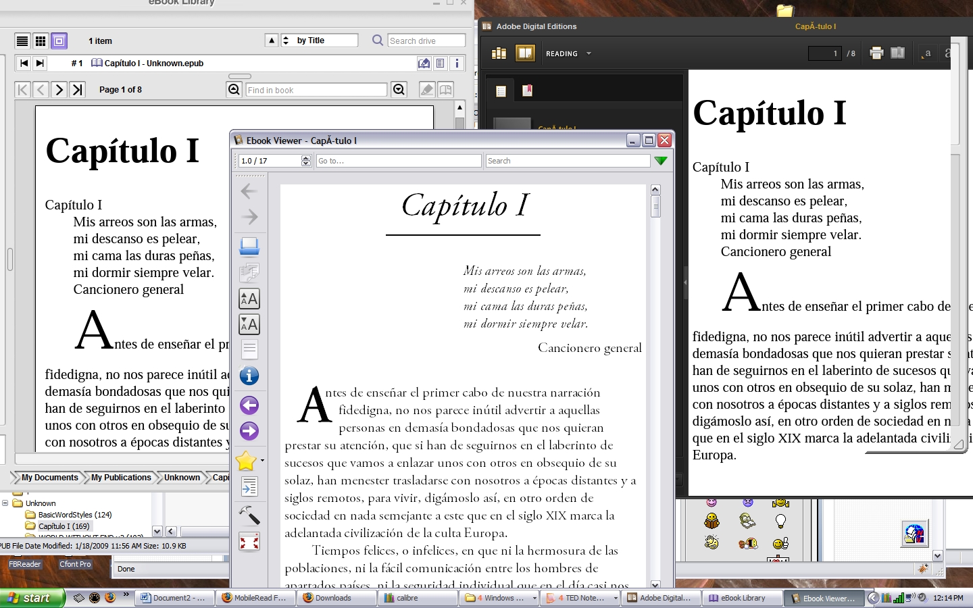Increase font size in Ebook Viewer

pyautogui.click(x=249, y=299)
